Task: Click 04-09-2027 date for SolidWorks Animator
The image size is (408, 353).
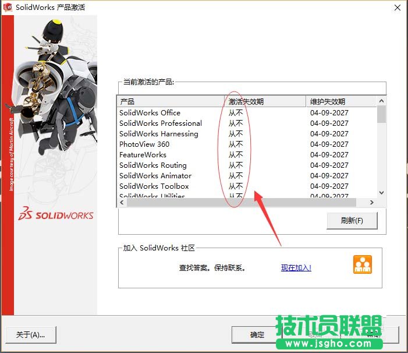Action: point(329,176)
